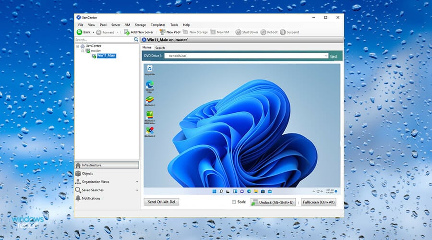This screenshot has height=240, width=432.
Task: Click the Fullscreen (Ctrl+Alt) button
Action: [319, 202]
